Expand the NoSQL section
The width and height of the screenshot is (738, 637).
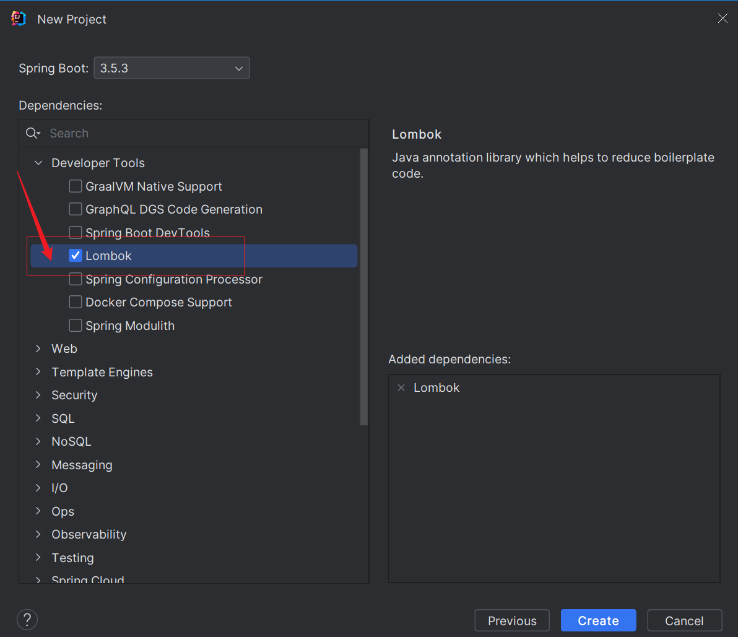[38, 441]
